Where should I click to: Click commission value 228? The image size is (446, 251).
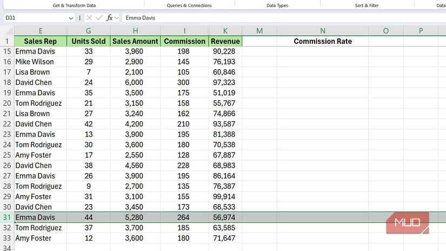point(184,166)
